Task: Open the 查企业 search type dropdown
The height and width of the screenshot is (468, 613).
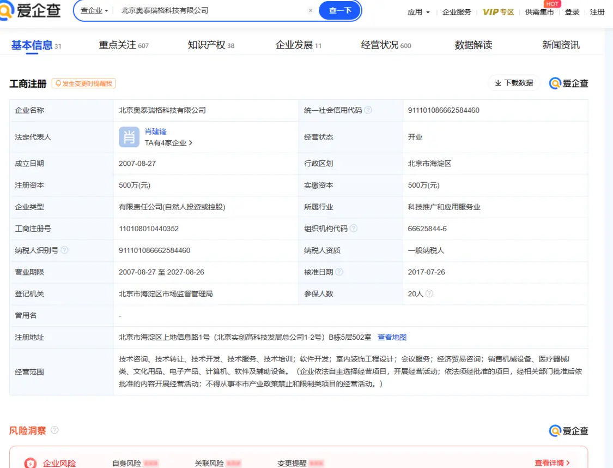Action: [94, 10]
